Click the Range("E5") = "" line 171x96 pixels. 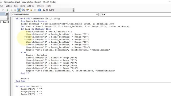pyautogui.click(x=32, y=89)
